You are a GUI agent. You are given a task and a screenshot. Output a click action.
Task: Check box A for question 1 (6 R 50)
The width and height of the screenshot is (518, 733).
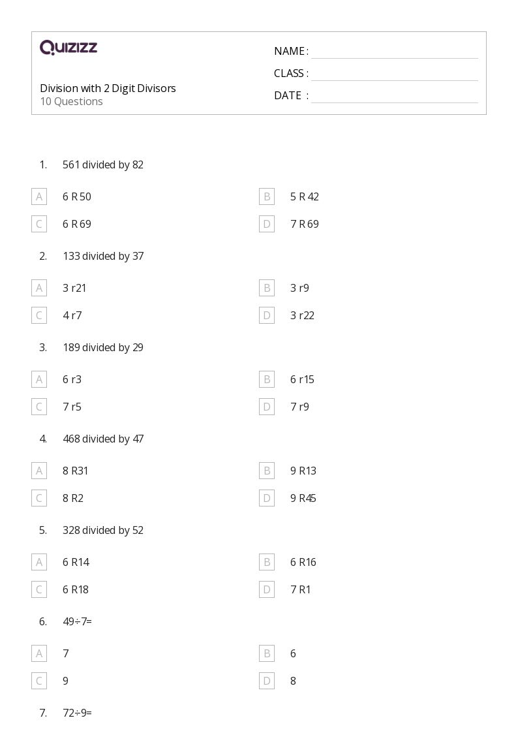point(39,197)
